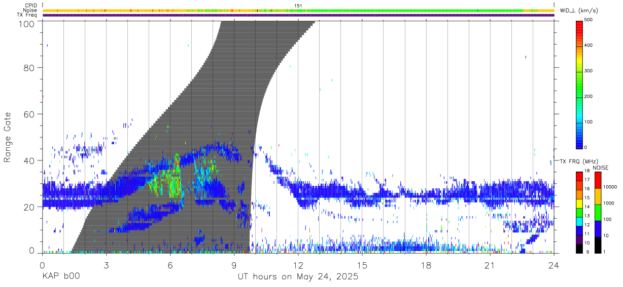Click the Noise label at top left
623x287 pixels.
pos(30,11)
